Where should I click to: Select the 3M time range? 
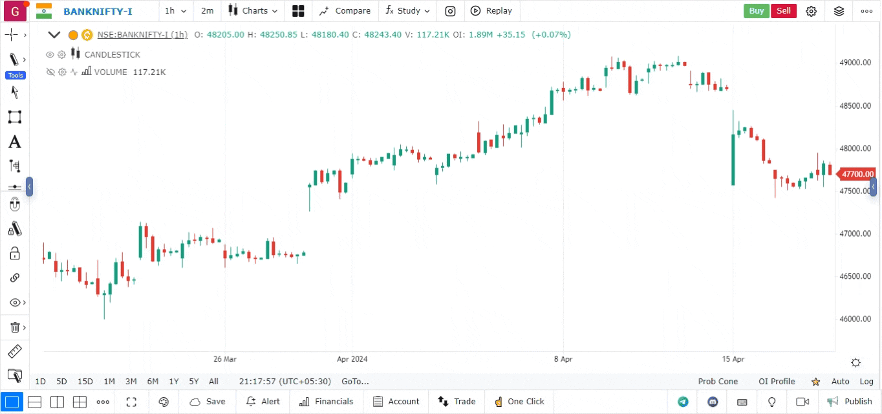tap(131, 382)
